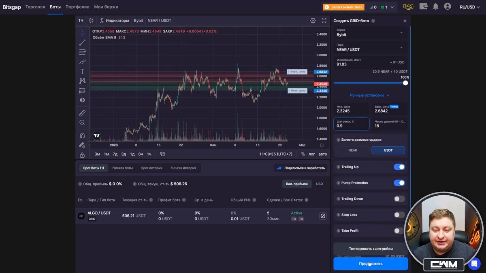This screenshot has height=273, width=486.
Task: Toggle the Pump Protection switch
Action: 399,183
